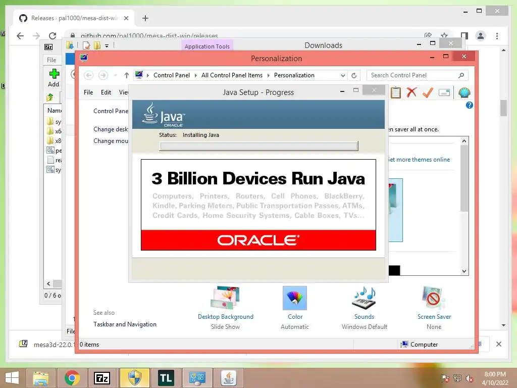Click the Java installation progress bar
The height and width of the screenshot is (388, 517).
click(x=259, y=146)
